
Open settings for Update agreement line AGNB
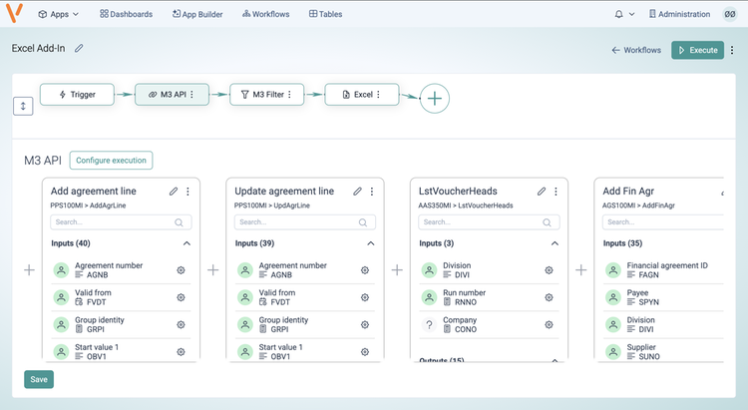coord(365,270)
